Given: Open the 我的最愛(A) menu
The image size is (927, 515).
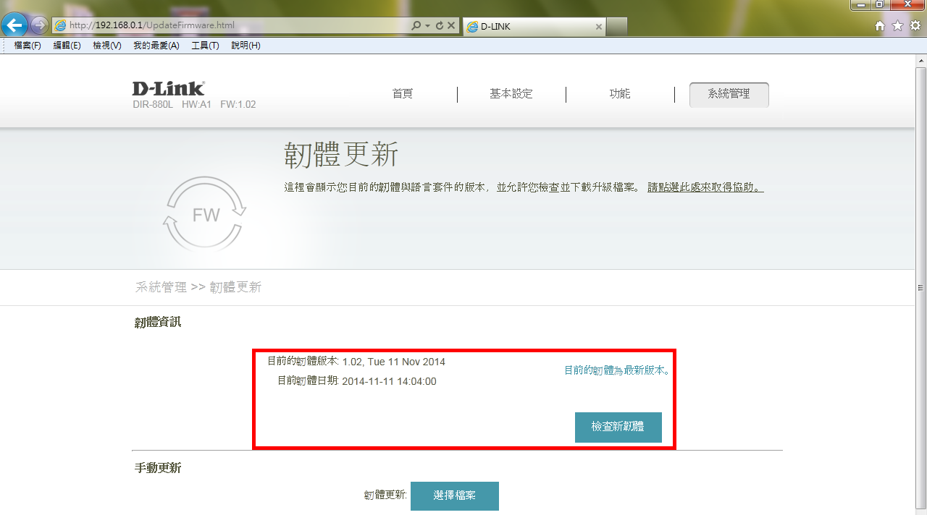Looking at the screenshot, I should 156,46.
